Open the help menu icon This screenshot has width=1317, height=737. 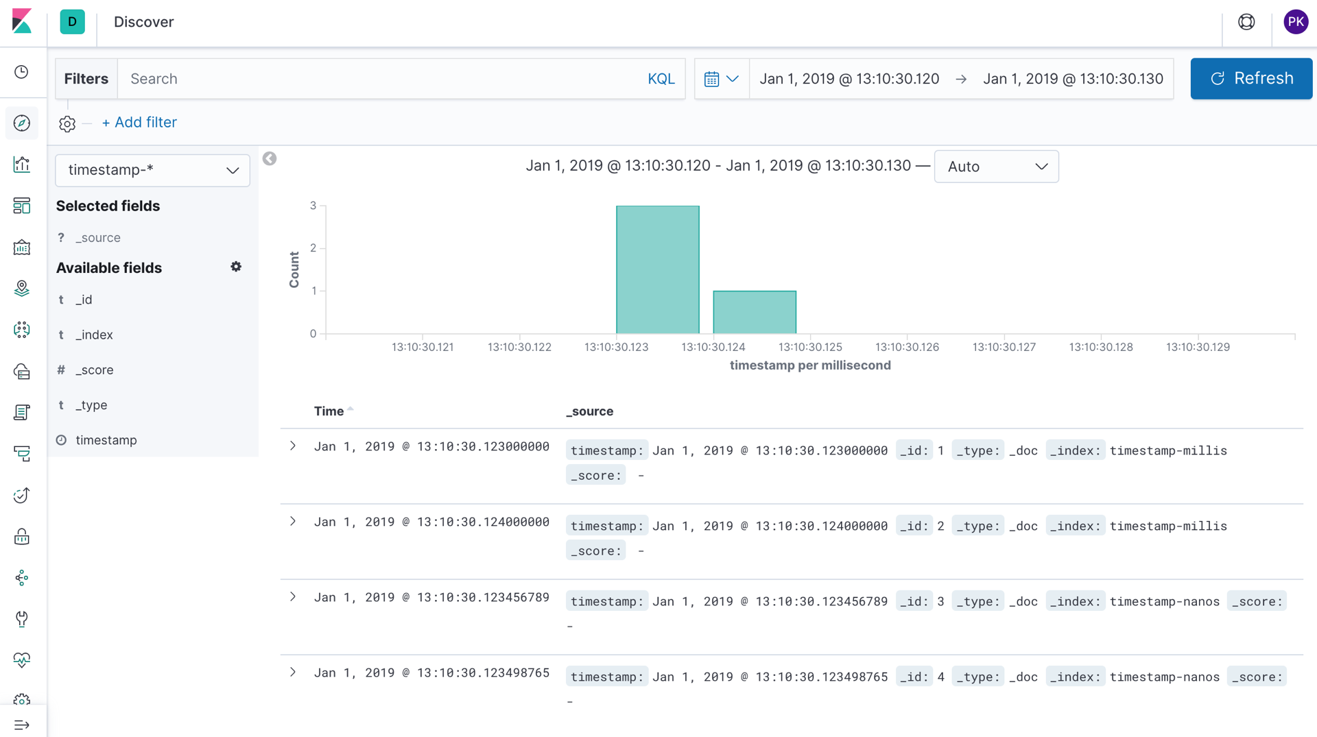click(x=1246, y=22)
